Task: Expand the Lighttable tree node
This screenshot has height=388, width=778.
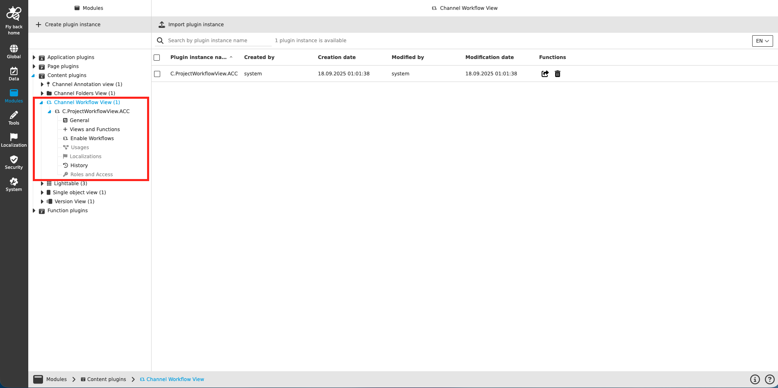Action: click(x=42, y=183)
